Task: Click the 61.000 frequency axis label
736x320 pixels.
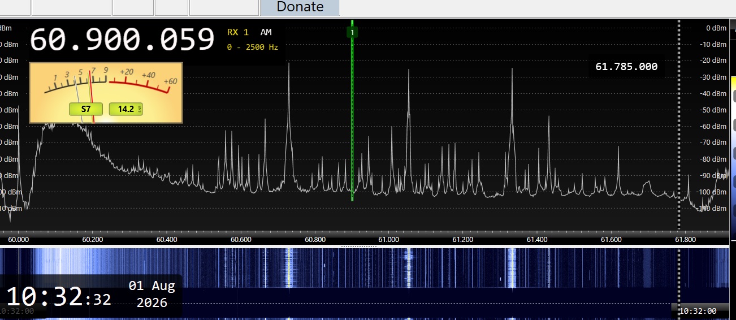Action: pyautogui.click(x=389, y=240)
